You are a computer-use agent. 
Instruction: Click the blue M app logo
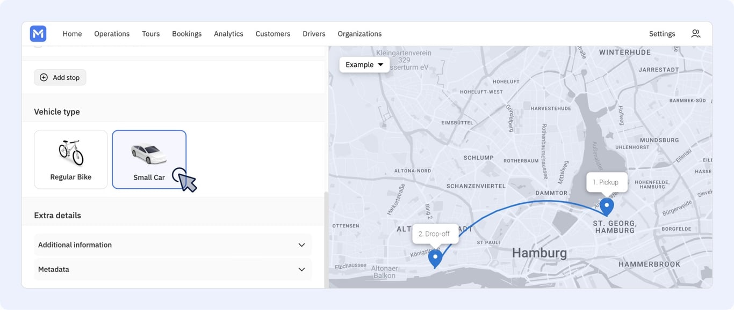(38, 34)
